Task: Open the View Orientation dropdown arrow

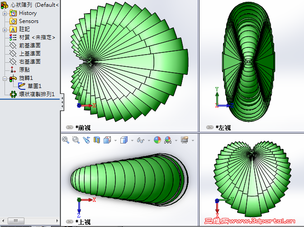Action: [115, 140]
